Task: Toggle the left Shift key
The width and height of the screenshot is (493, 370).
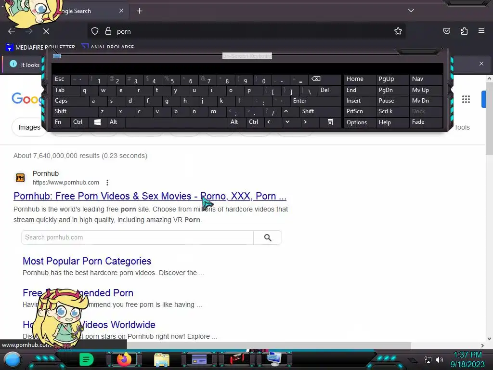Action: (x=75, y=111)
